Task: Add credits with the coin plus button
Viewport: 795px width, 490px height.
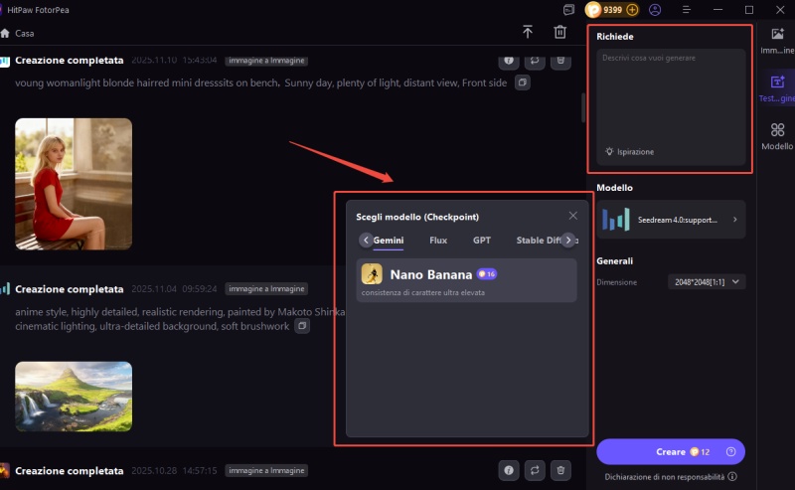Action: (632, 10)
